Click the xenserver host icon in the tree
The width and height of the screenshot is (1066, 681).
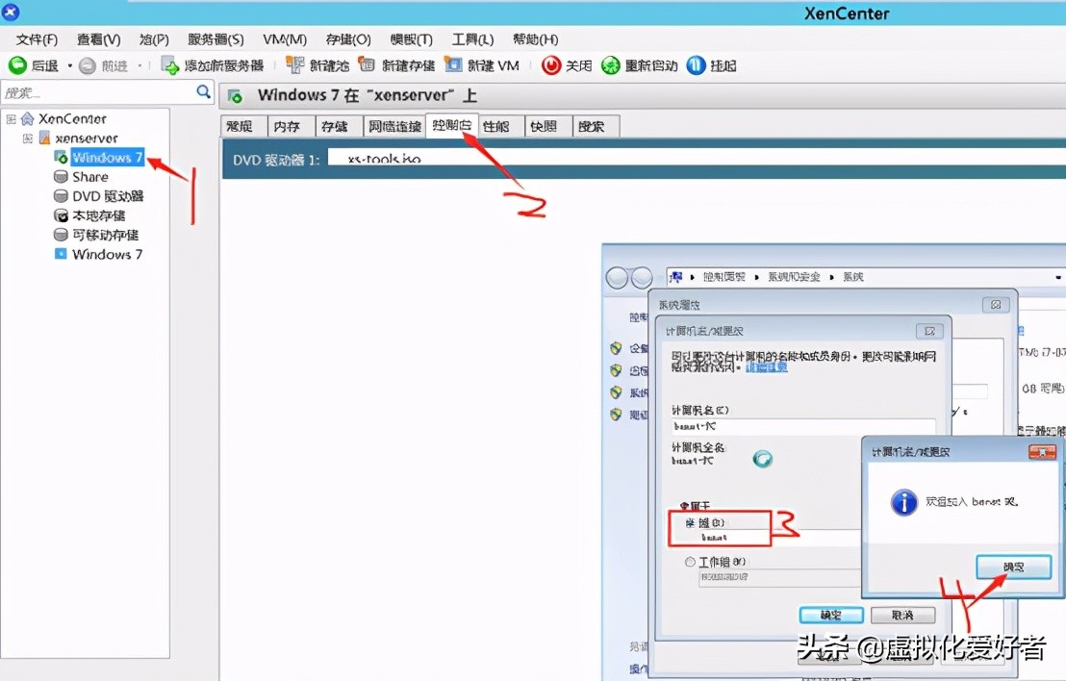click(x=45, y=138)
